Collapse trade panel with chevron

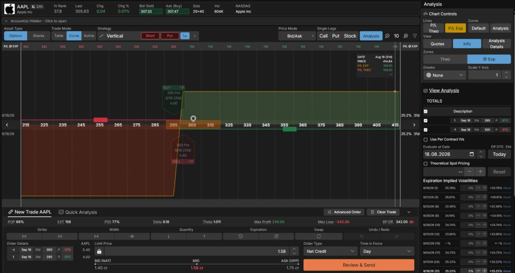click(409, 212)
